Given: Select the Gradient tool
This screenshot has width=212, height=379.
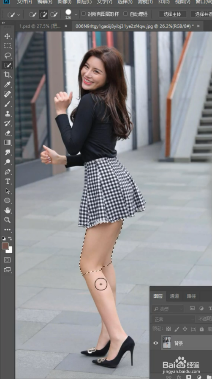Looking at the screenshot, I should tap(8, 142).
